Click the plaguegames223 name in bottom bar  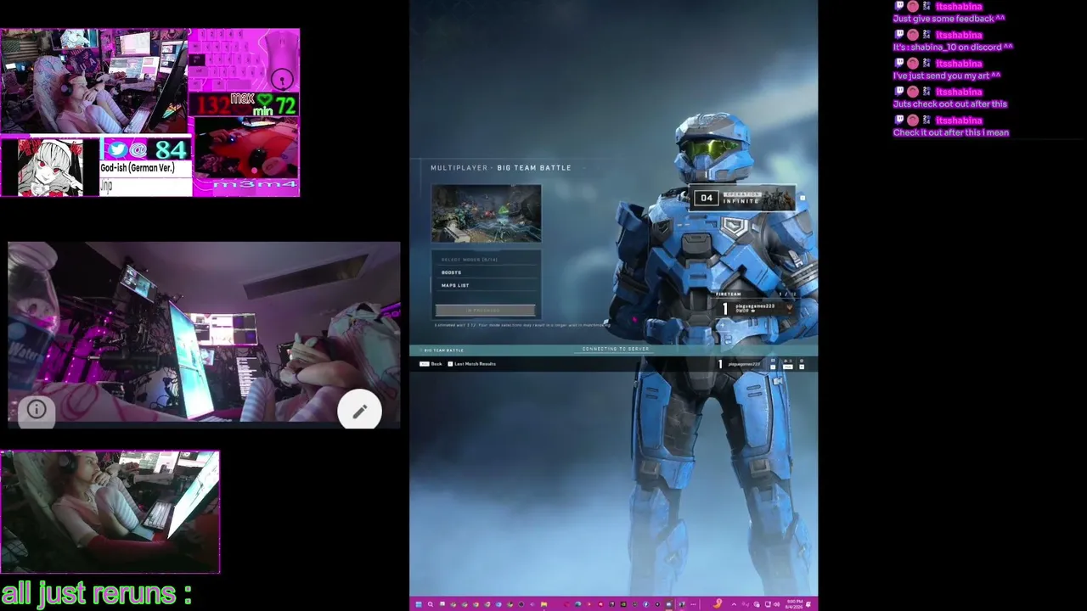745,364
